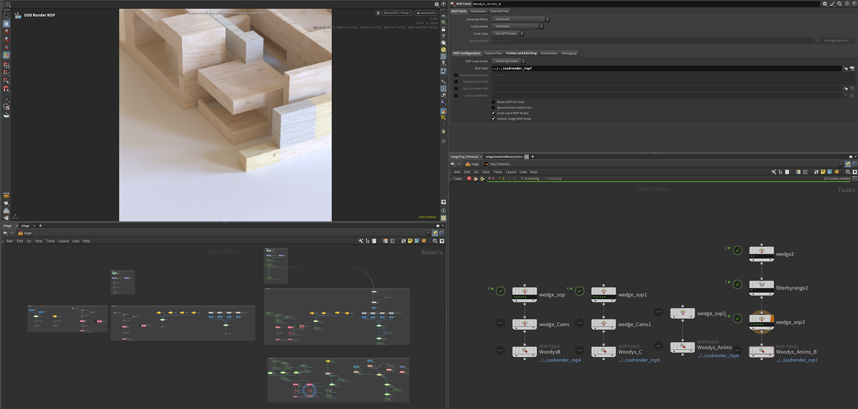Open node info icon in parameter header
858x409 pixels.
(x=847, y=4)
